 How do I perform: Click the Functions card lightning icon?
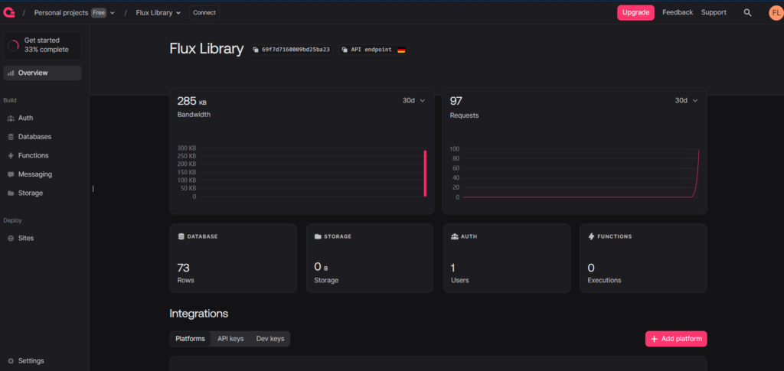[592, 236]
